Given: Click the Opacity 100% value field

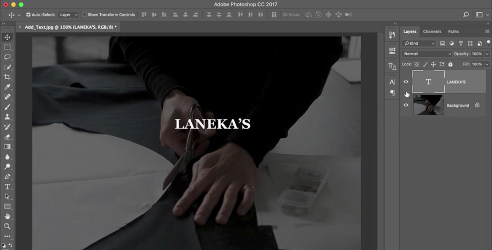Looking at the screenshot, I should coord(477,54).
